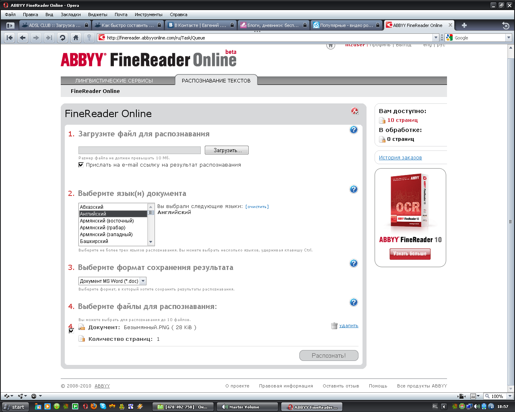This screenshot has height=412, width=515.
Task: Switch to 'В Контакте | Евгений' tab
Action: pos(200,25)
